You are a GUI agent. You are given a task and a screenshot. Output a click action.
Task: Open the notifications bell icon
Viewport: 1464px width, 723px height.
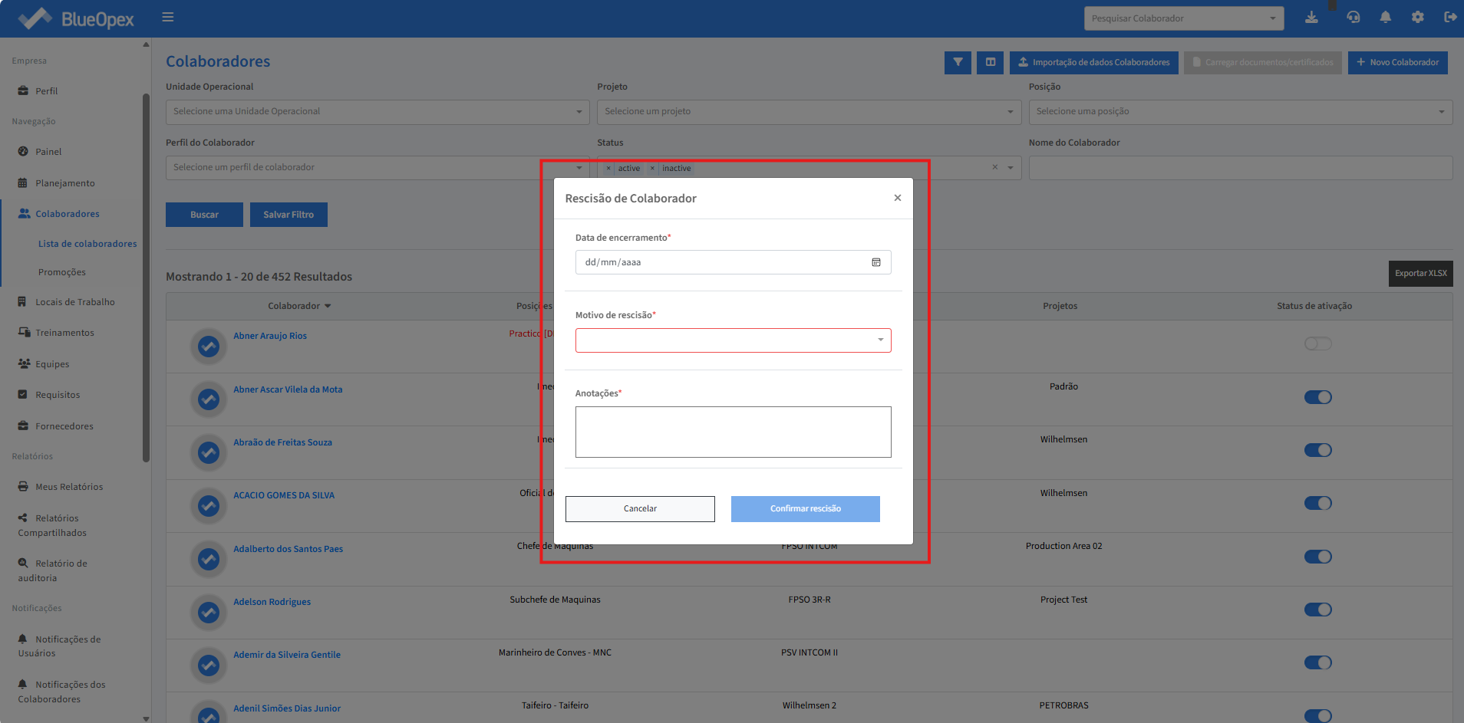[x=1386, y=17]
